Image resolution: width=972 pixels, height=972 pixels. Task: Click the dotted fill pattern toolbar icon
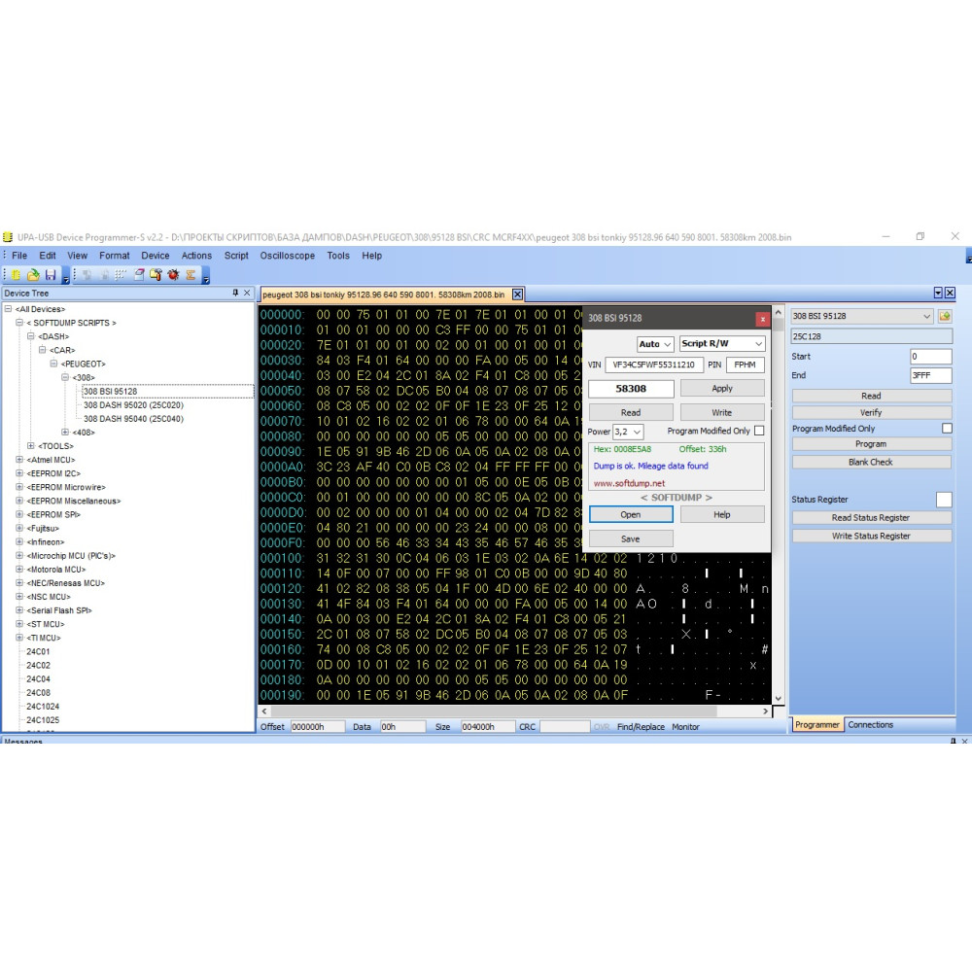[x=121, y=275]
